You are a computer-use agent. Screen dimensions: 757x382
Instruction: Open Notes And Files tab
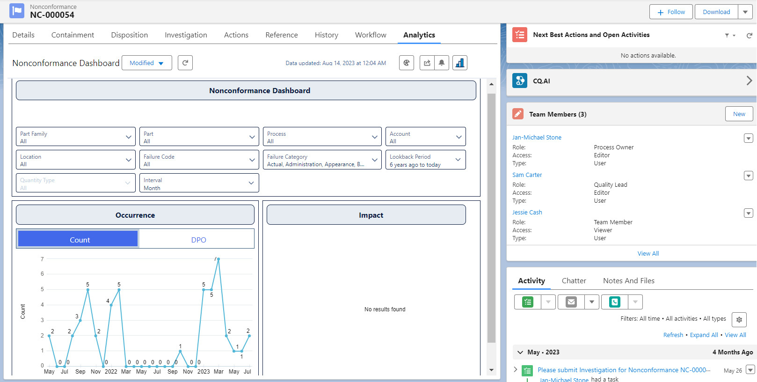click(x=629, y=281)
